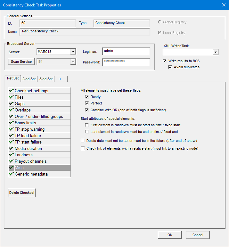
Task: Add a new set with plus tab
Action: (x=61, y=79)
